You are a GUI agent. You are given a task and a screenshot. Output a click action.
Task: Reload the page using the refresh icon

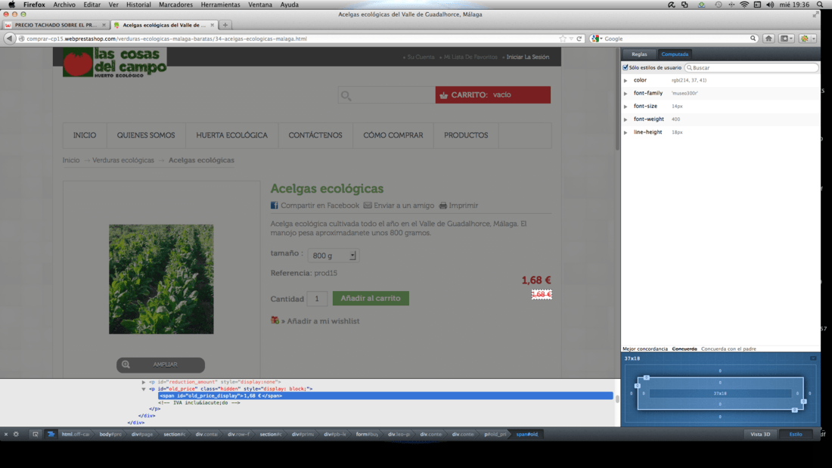[579, 39]
